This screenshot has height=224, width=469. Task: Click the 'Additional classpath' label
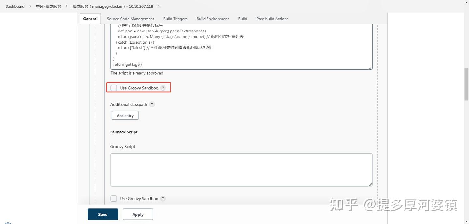point(129,104)
